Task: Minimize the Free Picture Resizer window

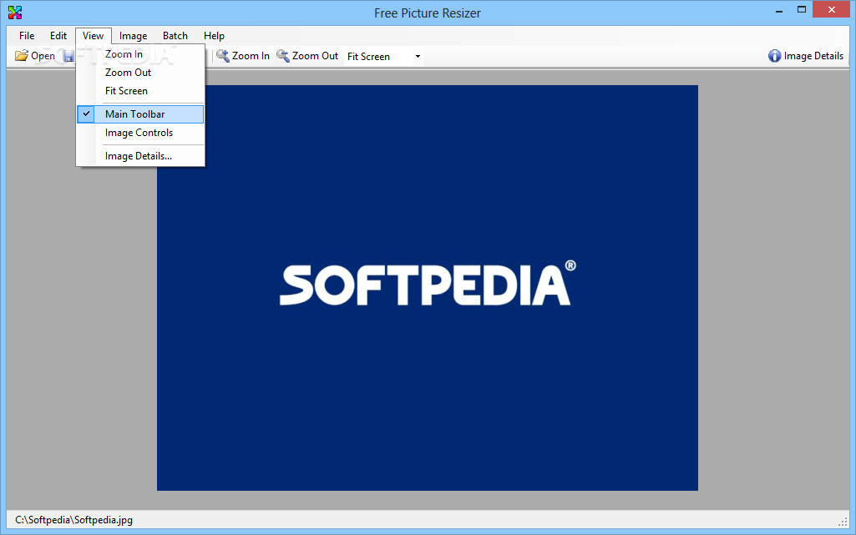Action: pos(779,10)
